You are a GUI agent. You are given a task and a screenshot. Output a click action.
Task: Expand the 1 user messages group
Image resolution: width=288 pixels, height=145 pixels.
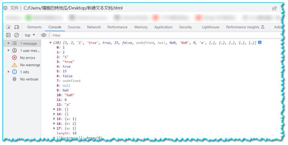point(8,51)
